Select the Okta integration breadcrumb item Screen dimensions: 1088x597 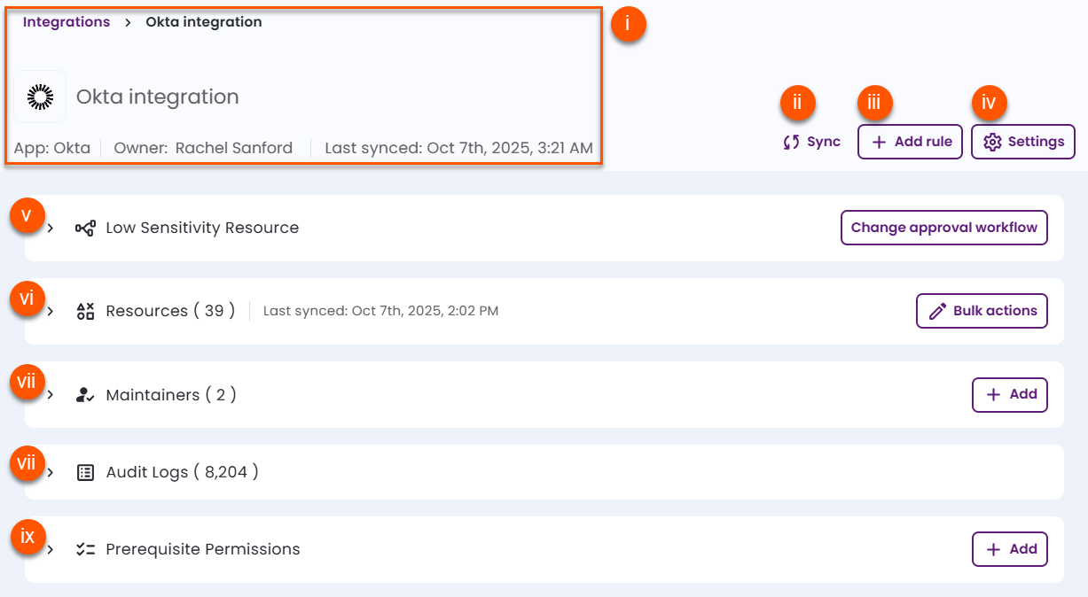pyautogui.click(x=203, y=21)
